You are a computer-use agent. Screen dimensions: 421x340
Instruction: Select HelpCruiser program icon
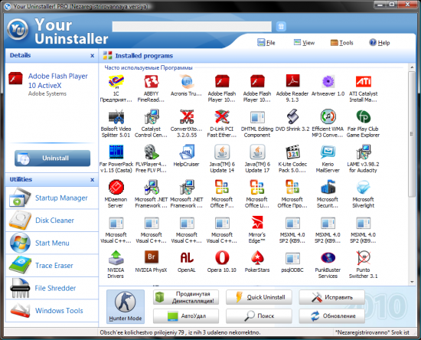tap(186, 152)
